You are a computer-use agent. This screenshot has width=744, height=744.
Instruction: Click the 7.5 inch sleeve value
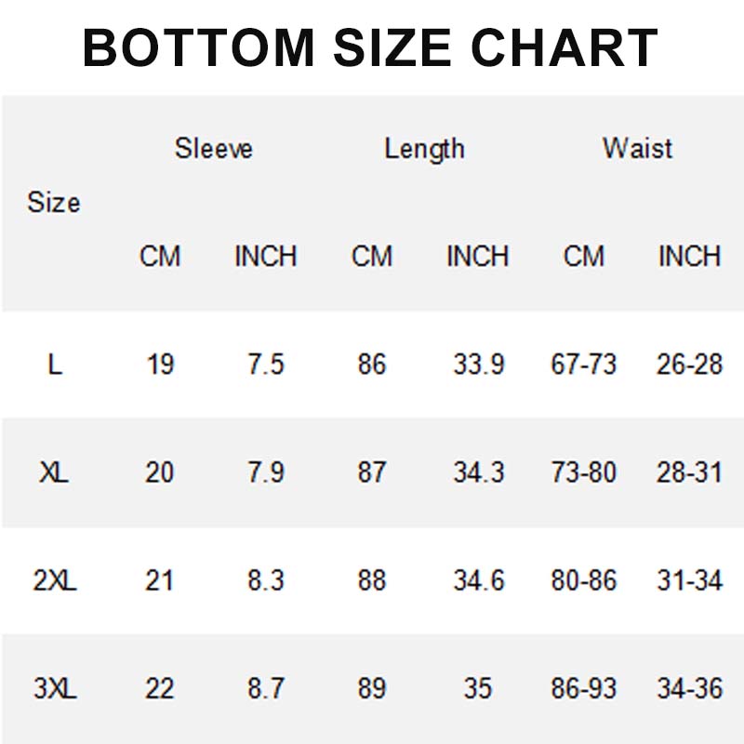click(x=266, y=365)
